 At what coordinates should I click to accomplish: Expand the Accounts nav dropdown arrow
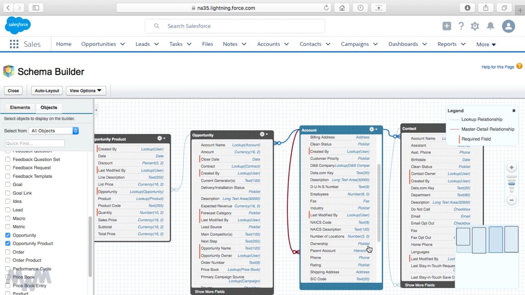[x=286, y=44]
